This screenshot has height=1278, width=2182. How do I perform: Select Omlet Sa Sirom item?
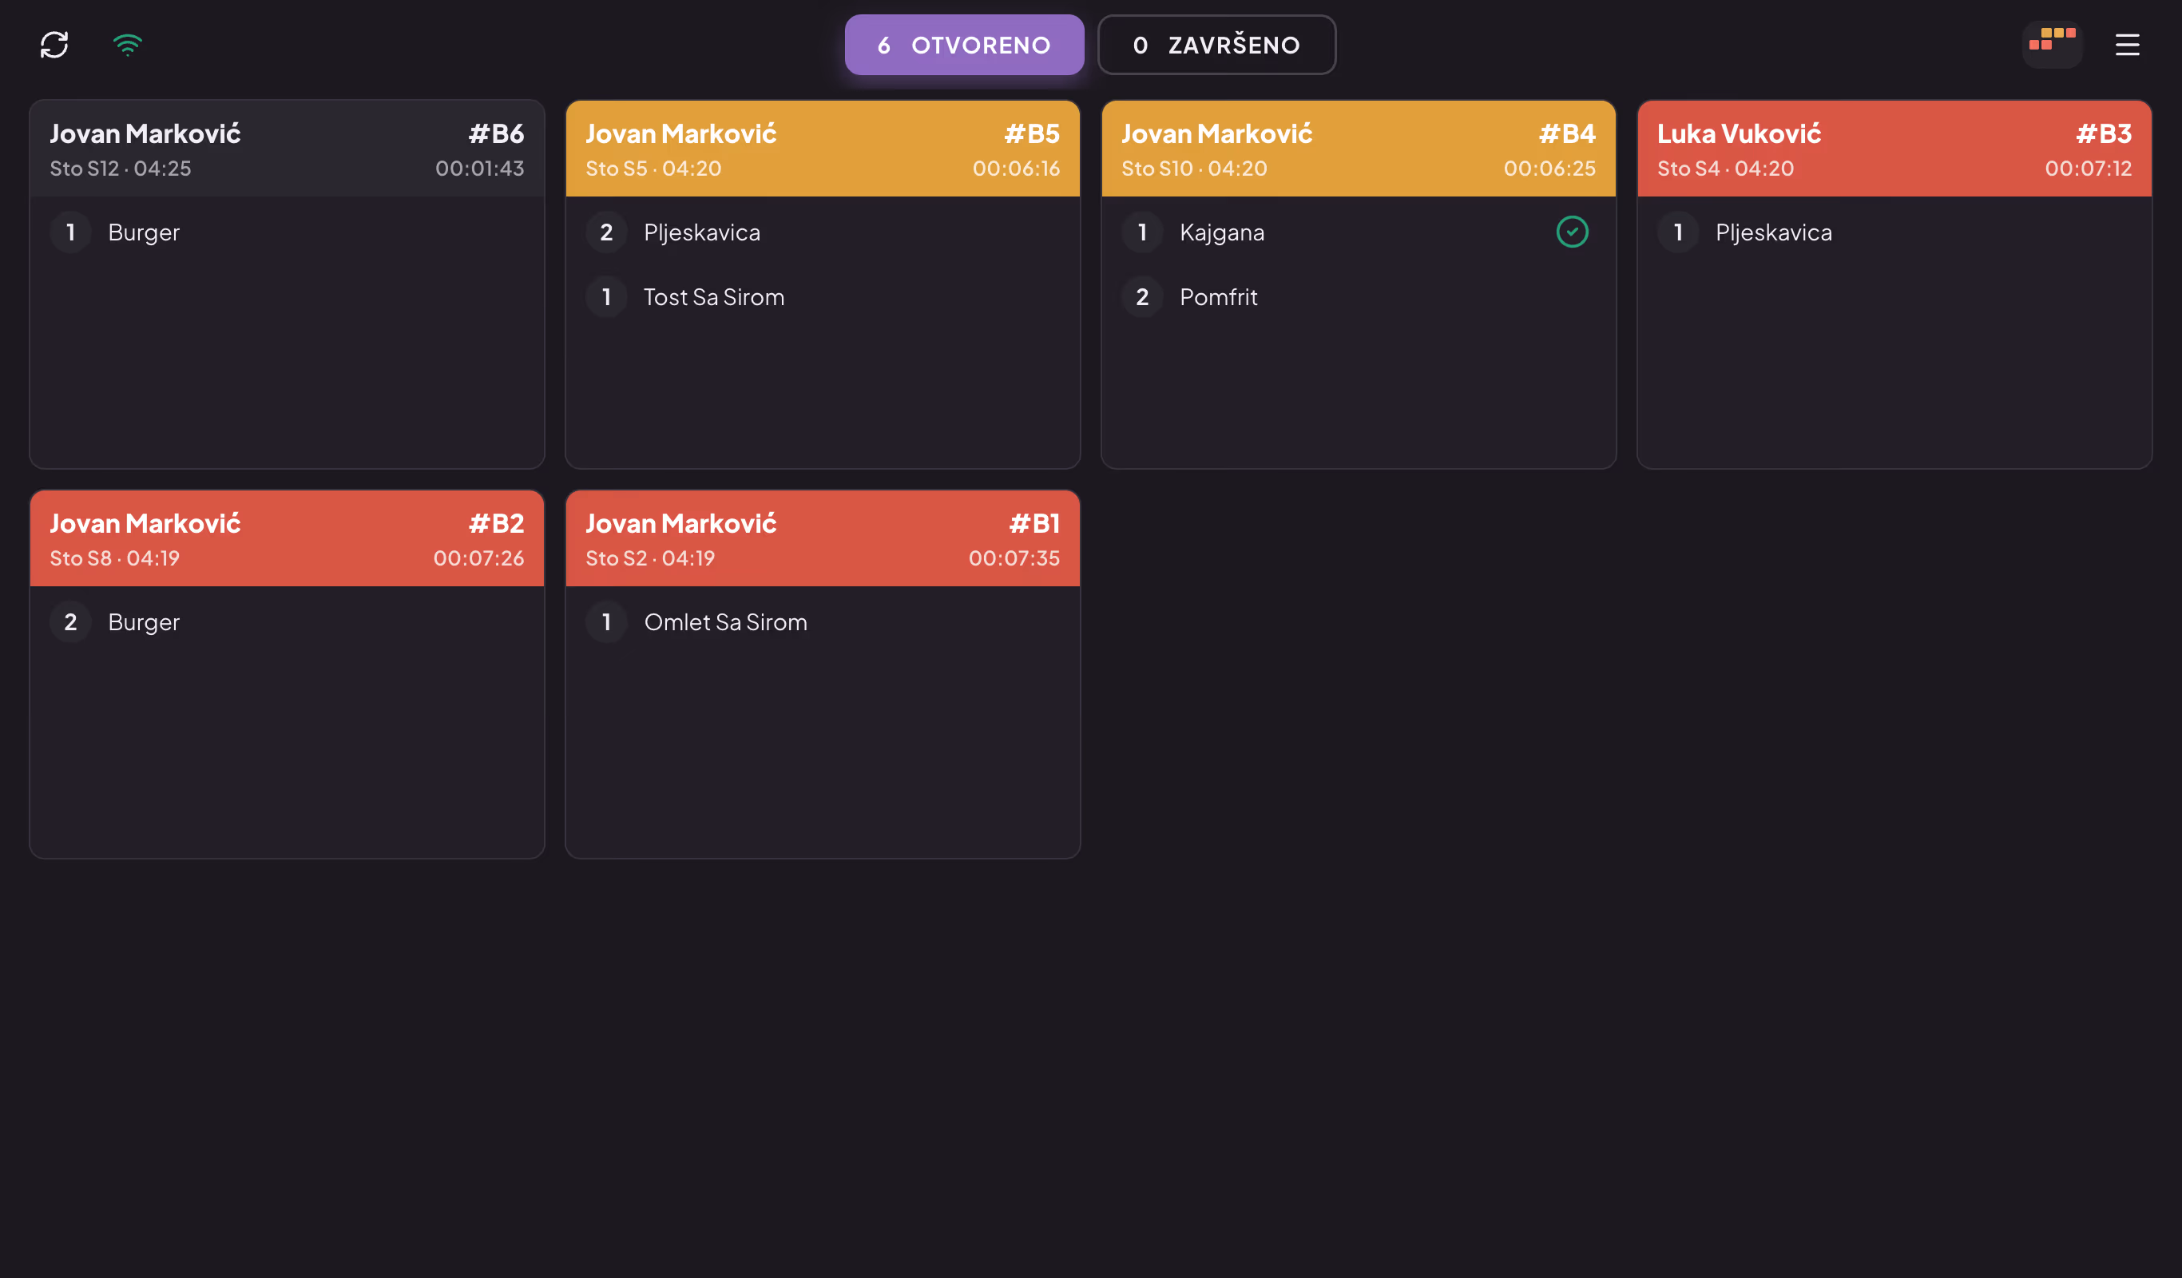823,621
